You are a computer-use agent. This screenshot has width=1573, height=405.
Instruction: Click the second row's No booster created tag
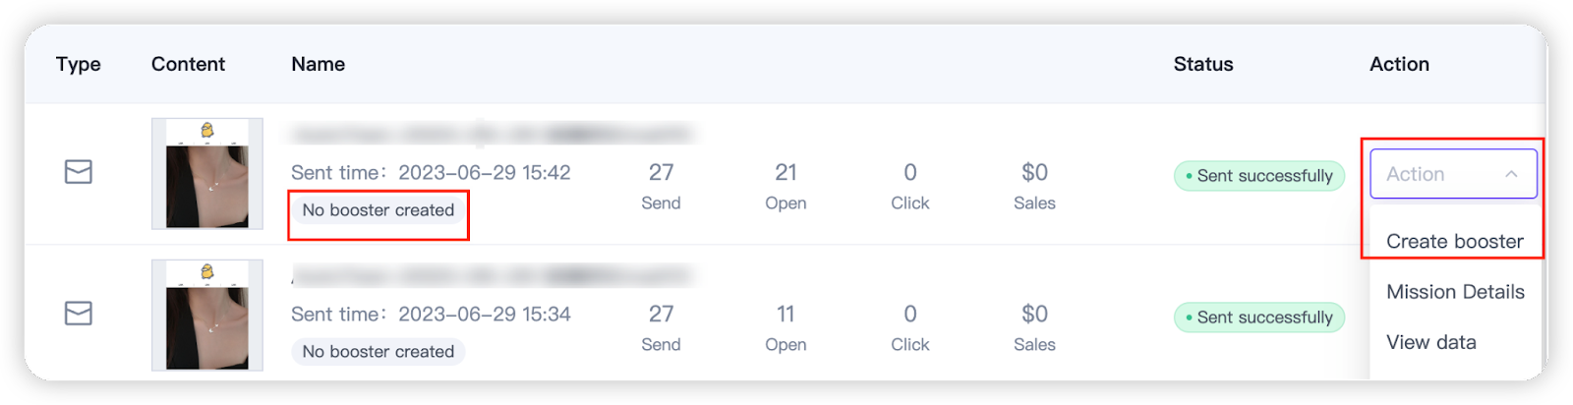click(379, 352)
